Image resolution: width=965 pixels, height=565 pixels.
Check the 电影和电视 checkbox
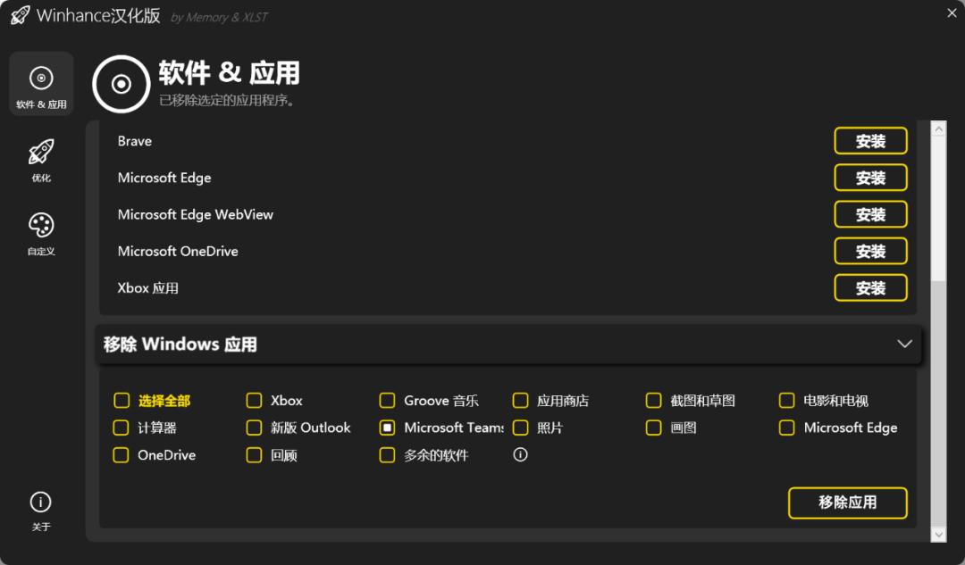click(x=786, y=400)
